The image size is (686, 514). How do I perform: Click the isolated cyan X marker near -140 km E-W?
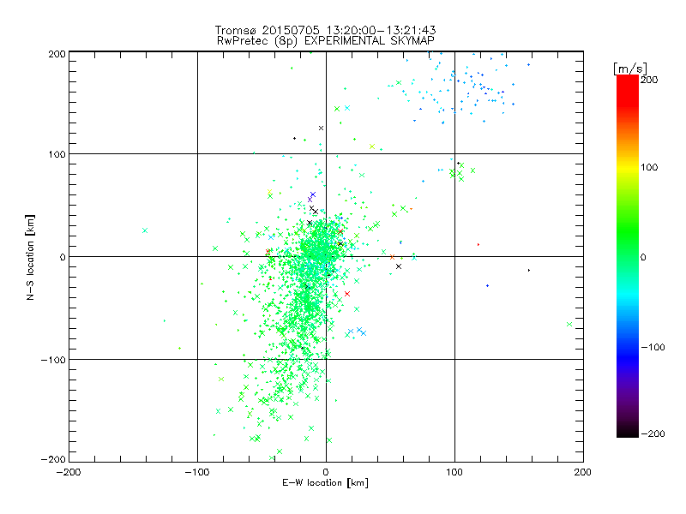point(145,230)
